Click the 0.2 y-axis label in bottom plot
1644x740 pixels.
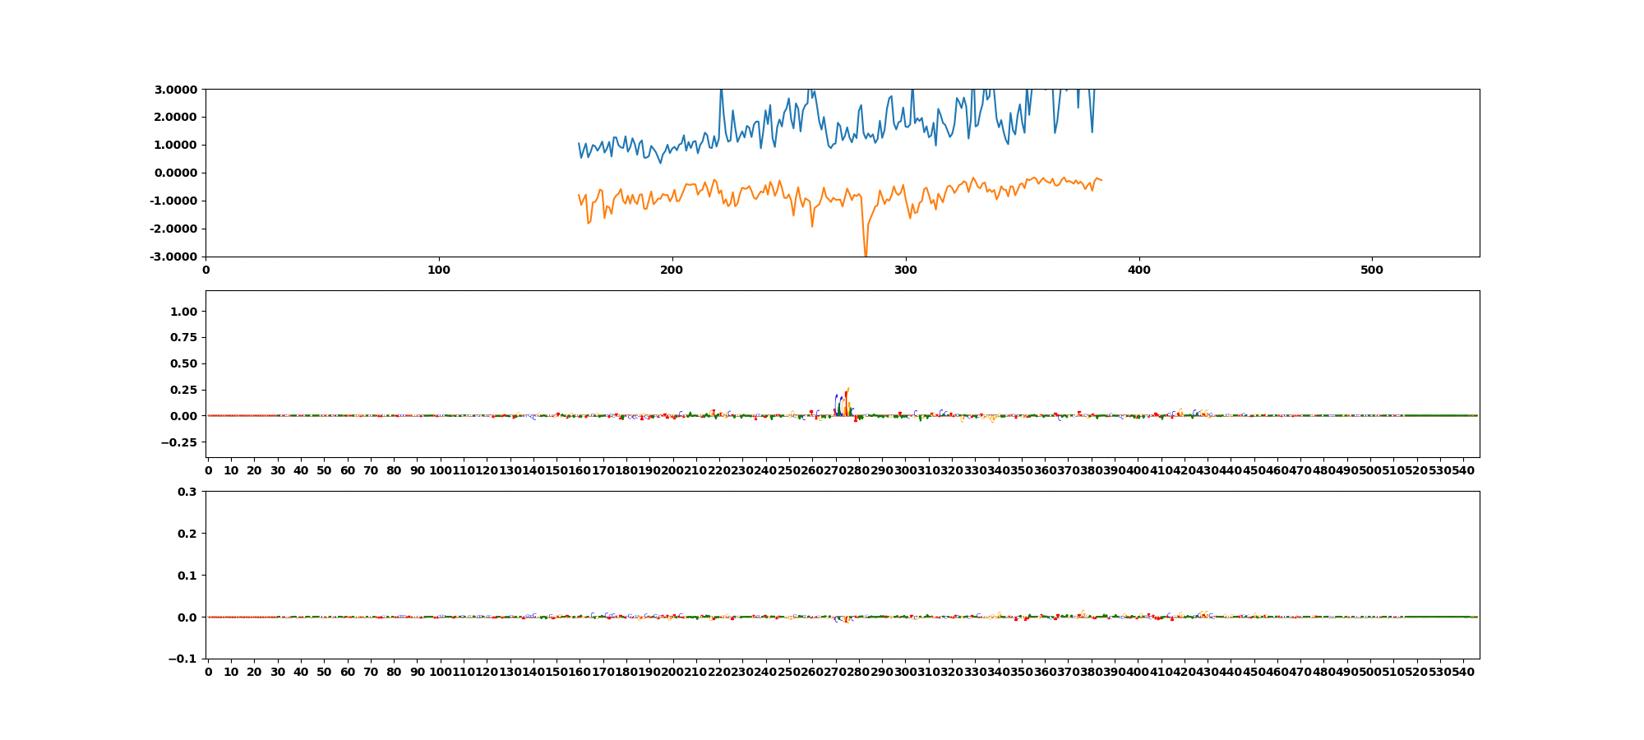click(187, 534)
